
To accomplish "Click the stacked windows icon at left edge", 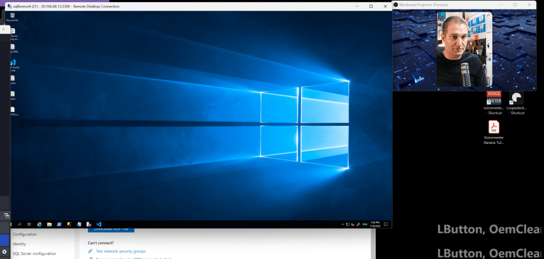I will click(6, 215).
